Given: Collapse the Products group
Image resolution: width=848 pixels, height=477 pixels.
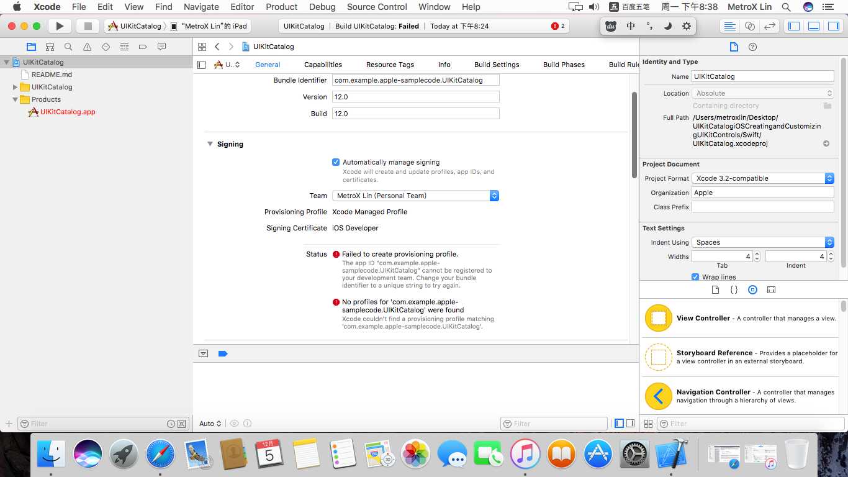Looking at the screenshot, I should point(16,99).
